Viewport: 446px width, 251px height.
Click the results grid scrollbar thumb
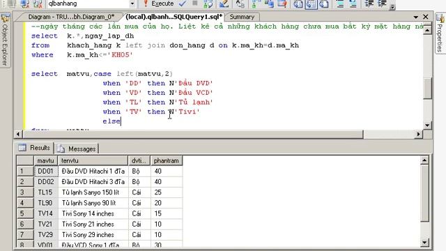coord(424,193)
